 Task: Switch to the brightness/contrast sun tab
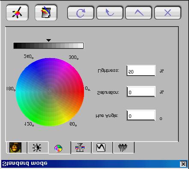pyautogui.click(x=38, y=147)
